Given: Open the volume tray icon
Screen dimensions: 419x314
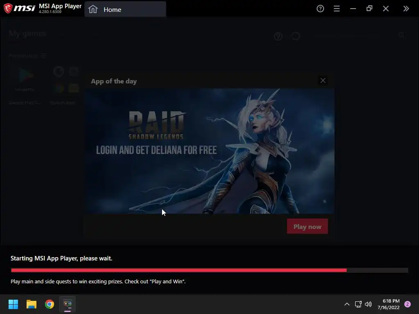Looking at the screenshot, I should [x=368, y=304].
